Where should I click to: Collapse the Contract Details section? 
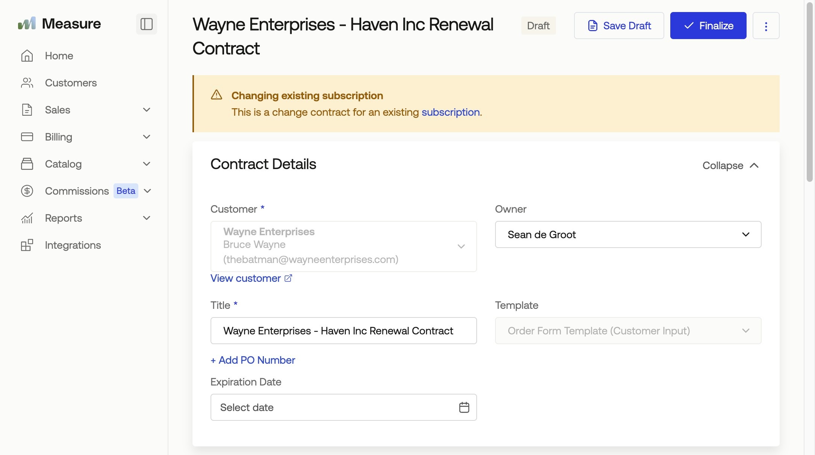[x=731, y=165]
